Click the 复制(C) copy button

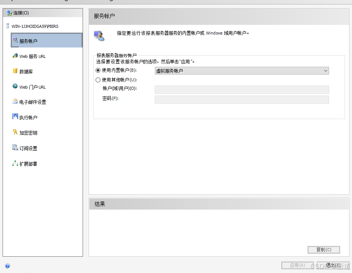click(323, 250)
